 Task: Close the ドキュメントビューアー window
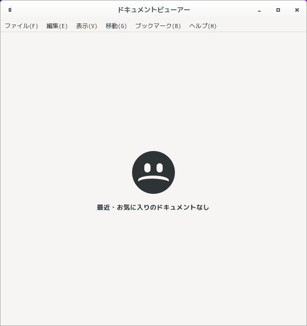point(297,10)
